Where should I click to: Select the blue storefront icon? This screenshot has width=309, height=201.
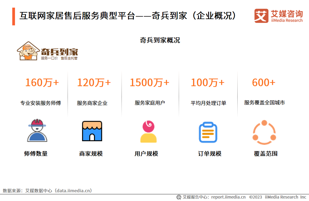92,131
